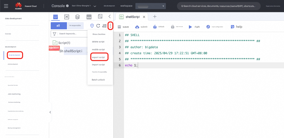Choose 'import script' from the menu
The width and height of the screenshot is (284, 138).
(98, 65)
